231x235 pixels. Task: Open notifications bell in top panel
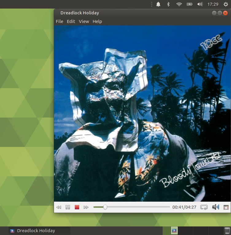point(158,4)
